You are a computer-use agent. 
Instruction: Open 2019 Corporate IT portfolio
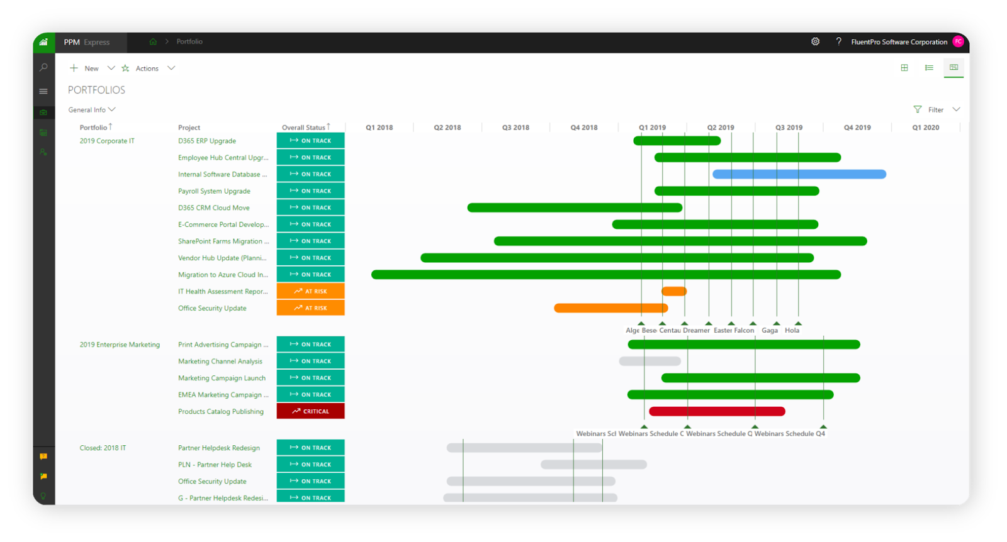[x=107, y=141]
